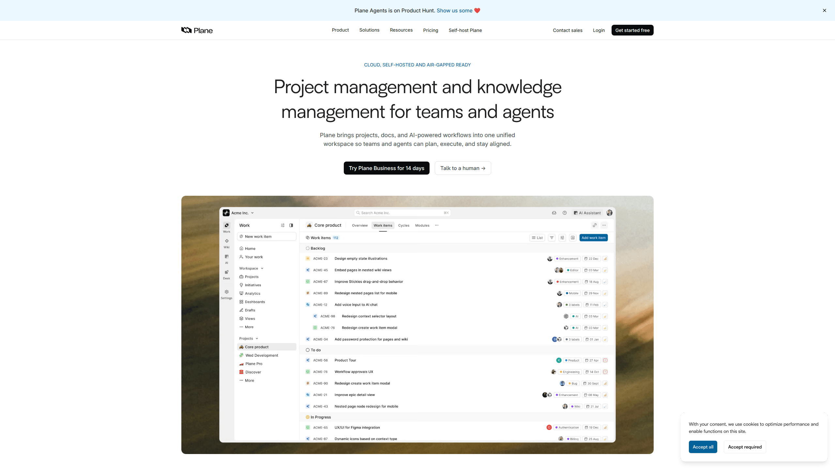Viewport: 835px width, 469px height.
Task: Click the analytics icon beside Add work item
Action: [573, 238]
